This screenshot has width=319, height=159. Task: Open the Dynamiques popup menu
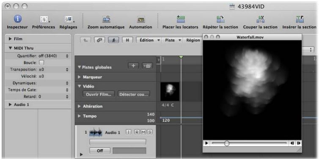click(67, 83)
